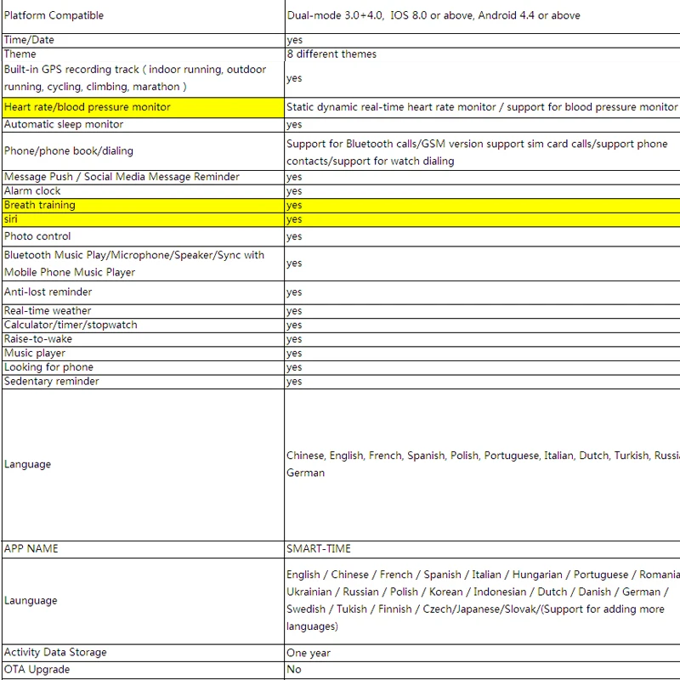The height and width of the screenshot is (680, 680).
Task: Click the 'No' value for OTA Upgrade
Action: (482, 670)
